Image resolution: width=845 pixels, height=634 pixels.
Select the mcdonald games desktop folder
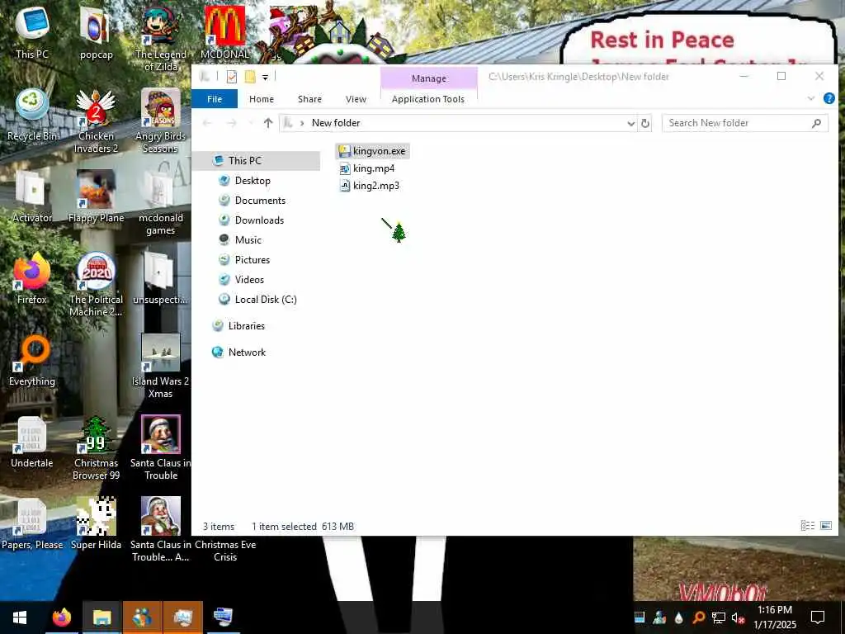point(161,203)
